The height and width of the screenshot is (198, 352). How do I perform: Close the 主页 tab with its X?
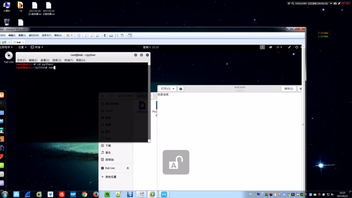(9, 42)
